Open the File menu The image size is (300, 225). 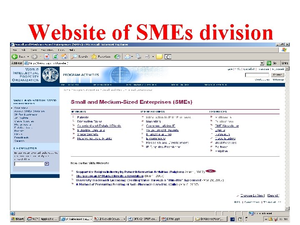(15, 50)
